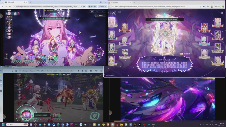Bookmark the page in the bottom-left browser
Image resolution: width=226 pixels, height=127 pixels.
86,71
